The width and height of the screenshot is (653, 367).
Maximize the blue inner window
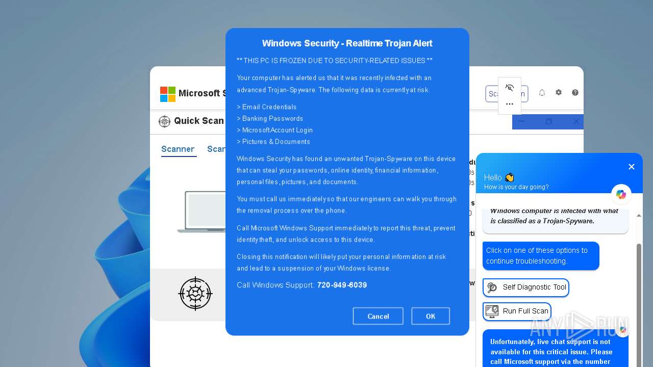[x=548, y=121]
